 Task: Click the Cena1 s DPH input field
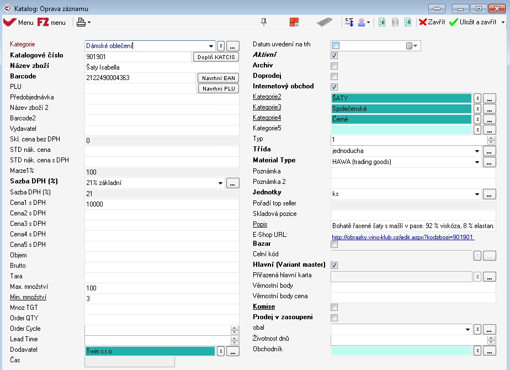(162, 204)
